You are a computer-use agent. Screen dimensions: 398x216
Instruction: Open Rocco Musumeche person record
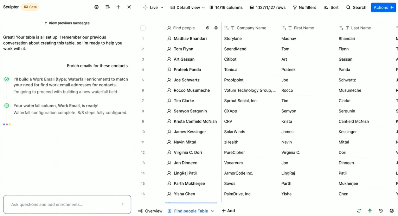[x=192, y=90]
